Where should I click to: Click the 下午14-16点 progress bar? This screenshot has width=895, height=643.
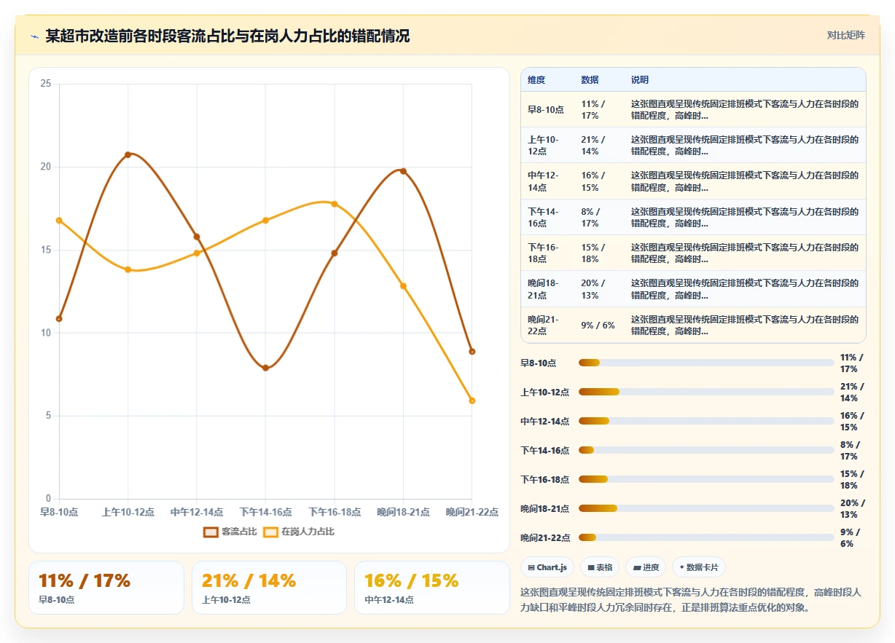point(706,450)
